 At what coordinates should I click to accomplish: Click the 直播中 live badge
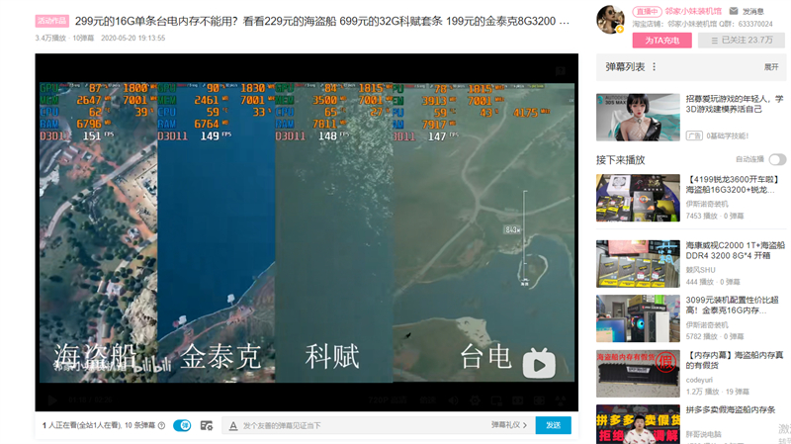(x=647, y=11)
